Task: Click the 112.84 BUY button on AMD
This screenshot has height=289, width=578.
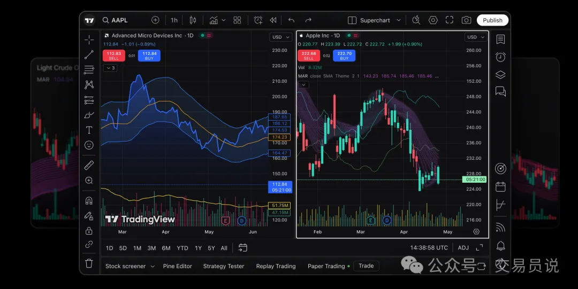Action: (x=149, y=56)
